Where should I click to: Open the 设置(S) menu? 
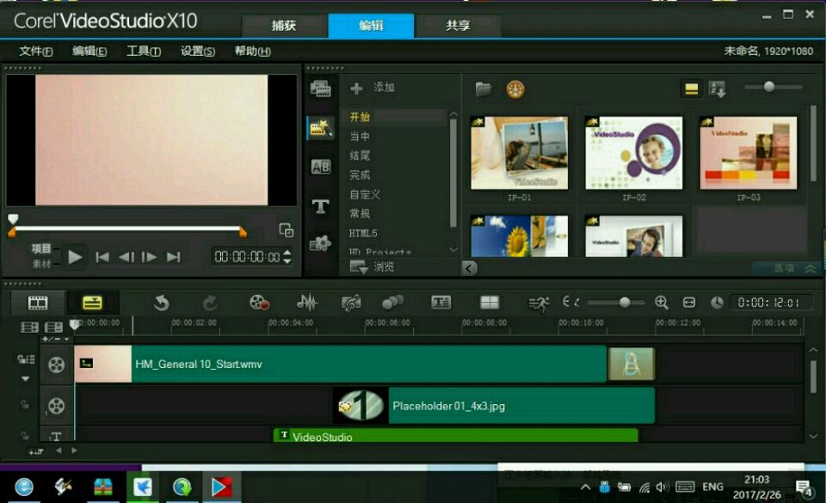pyautogui.click(x=198, y=51)
